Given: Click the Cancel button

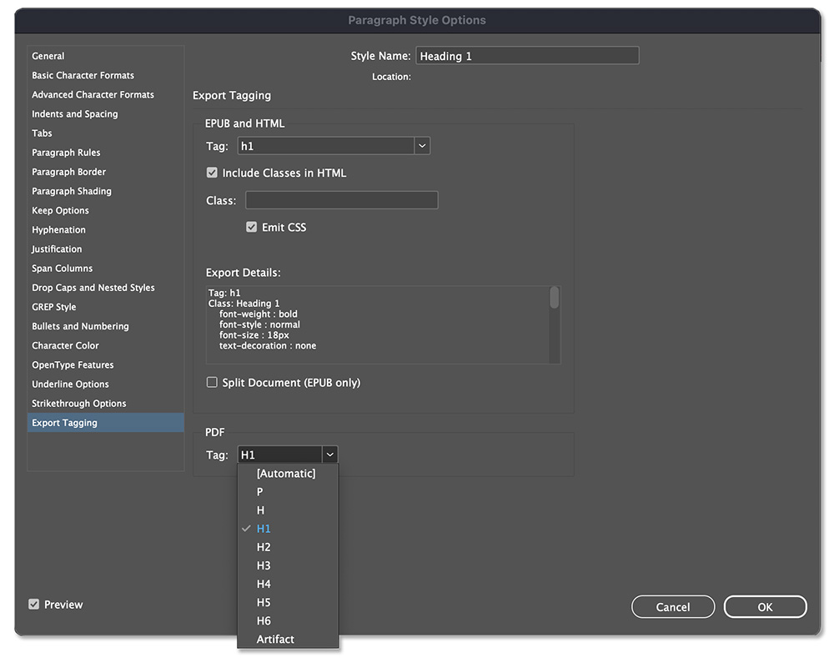Looking at the screenshot, I should [673, 607].
